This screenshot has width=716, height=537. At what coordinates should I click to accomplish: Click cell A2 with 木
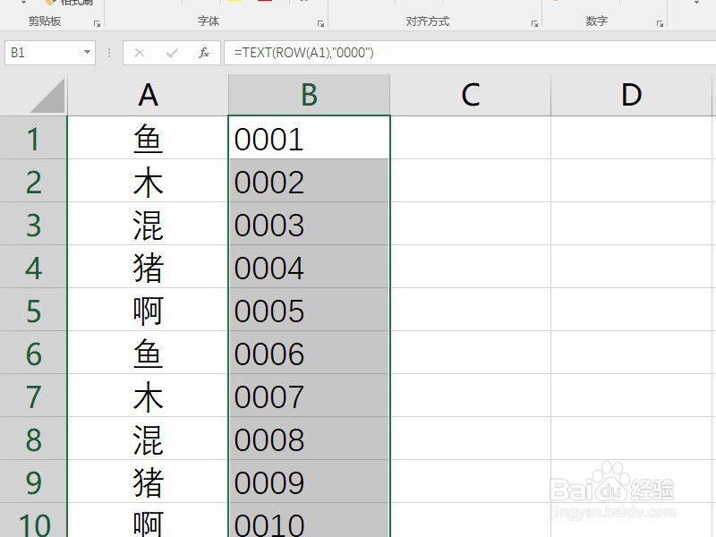tap(148, 181)
